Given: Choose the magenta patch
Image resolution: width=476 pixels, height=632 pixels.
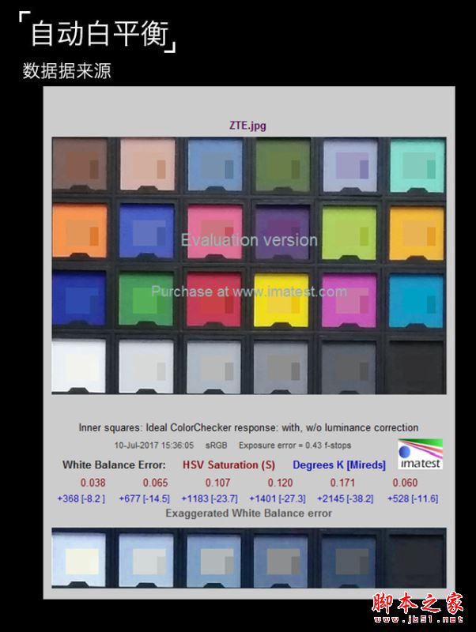Looking at the screenshot, I should pos(349,300).
